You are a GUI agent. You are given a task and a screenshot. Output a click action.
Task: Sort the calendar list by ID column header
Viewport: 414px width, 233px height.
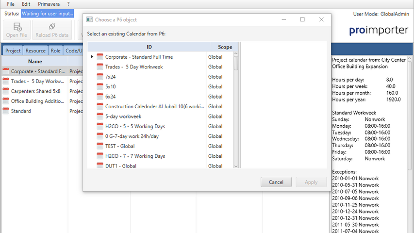(x=149, y=47)
